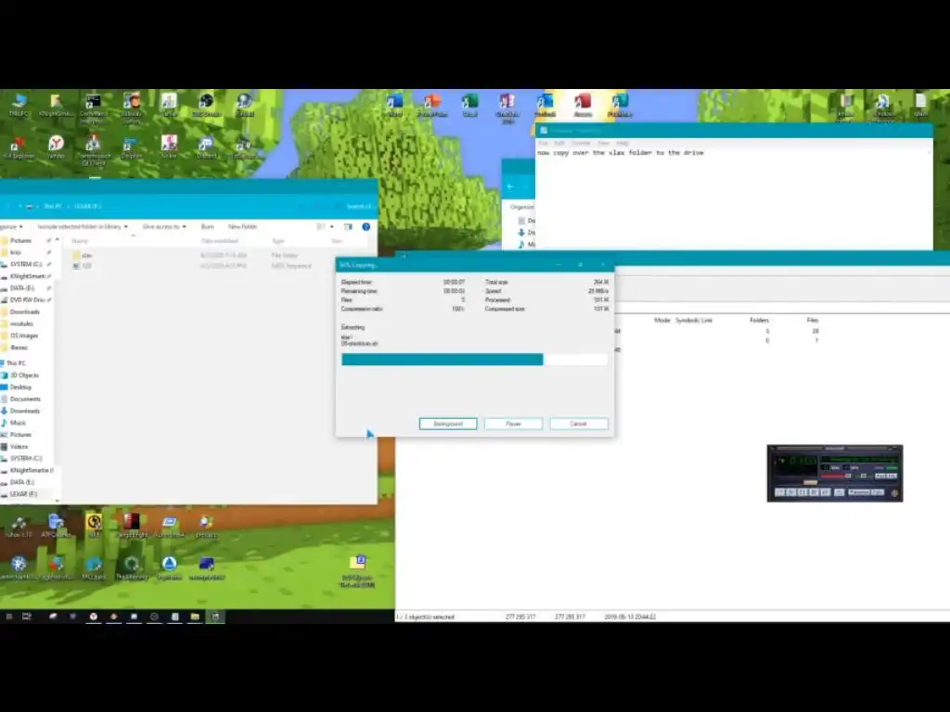950x712 pixels.
Task: Launch the Publisher desktop shortcut
Action: pos(620,105)
